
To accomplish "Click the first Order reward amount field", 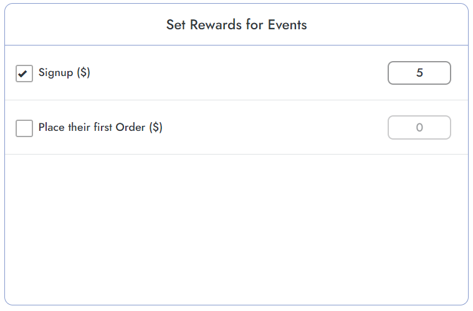I will (x=419, y=128).
